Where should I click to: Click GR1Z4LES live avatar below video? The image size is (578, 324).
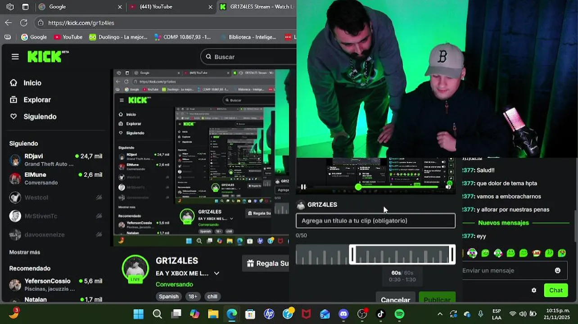[135, 269]
